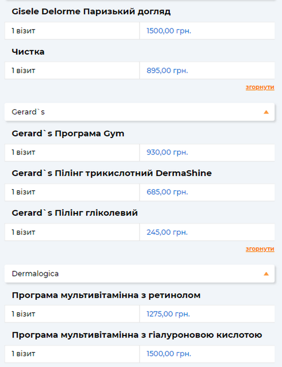Screen dimensions: 282x367
Task: Select the 245,00 грн. glycolic peeling price
Action: [167, 232]
